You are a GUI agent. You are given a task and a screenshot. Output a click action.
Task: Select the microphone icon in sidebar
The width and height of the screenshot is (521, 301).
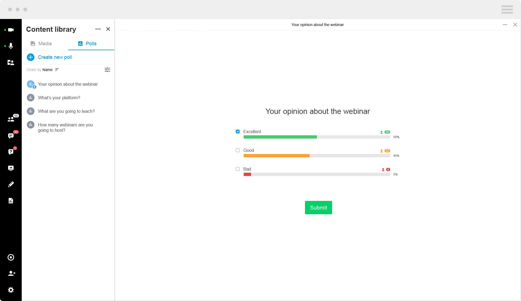[11, 46]
